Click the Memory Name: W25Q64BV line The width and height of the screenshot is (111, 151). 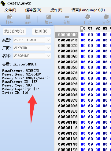22,74
